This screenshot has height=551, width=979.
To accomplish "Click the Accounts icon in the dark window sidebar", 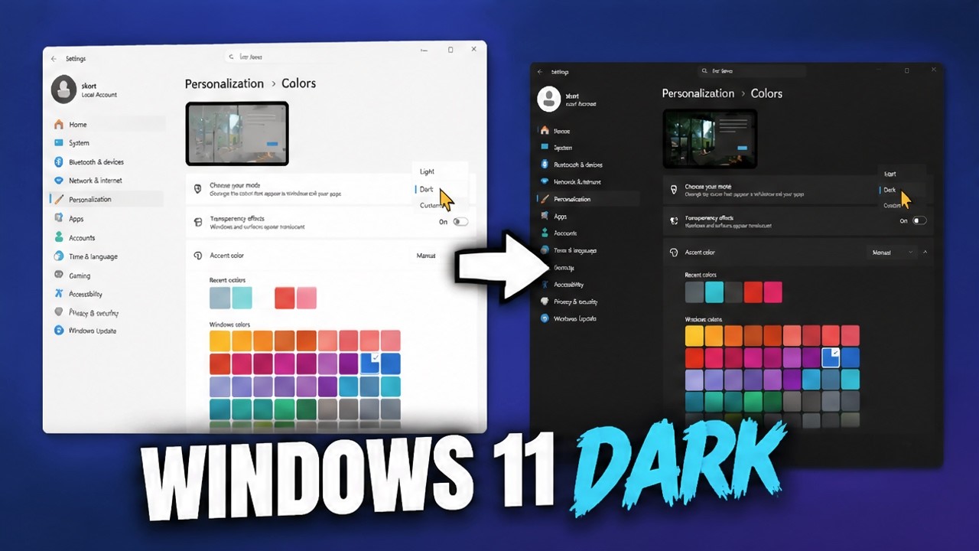I will click(545, 233).
